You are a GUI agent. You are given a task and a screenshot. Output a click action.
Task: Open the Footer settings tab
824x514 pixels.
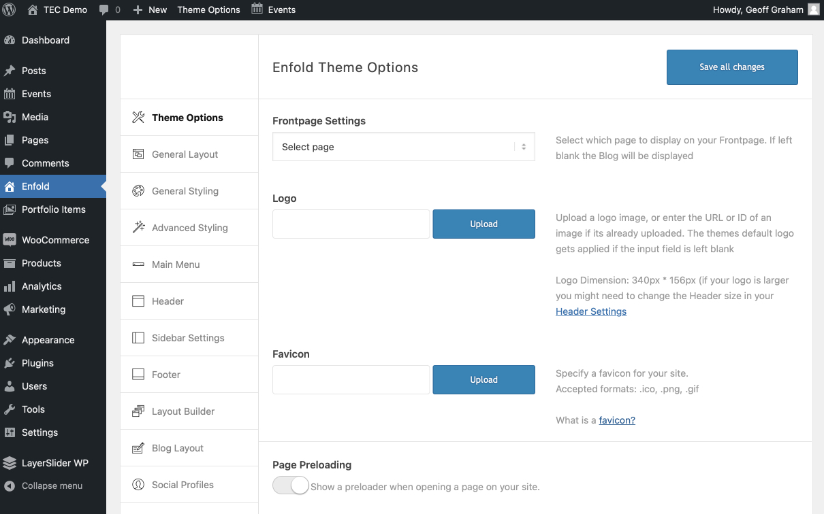tap(189, 375)
